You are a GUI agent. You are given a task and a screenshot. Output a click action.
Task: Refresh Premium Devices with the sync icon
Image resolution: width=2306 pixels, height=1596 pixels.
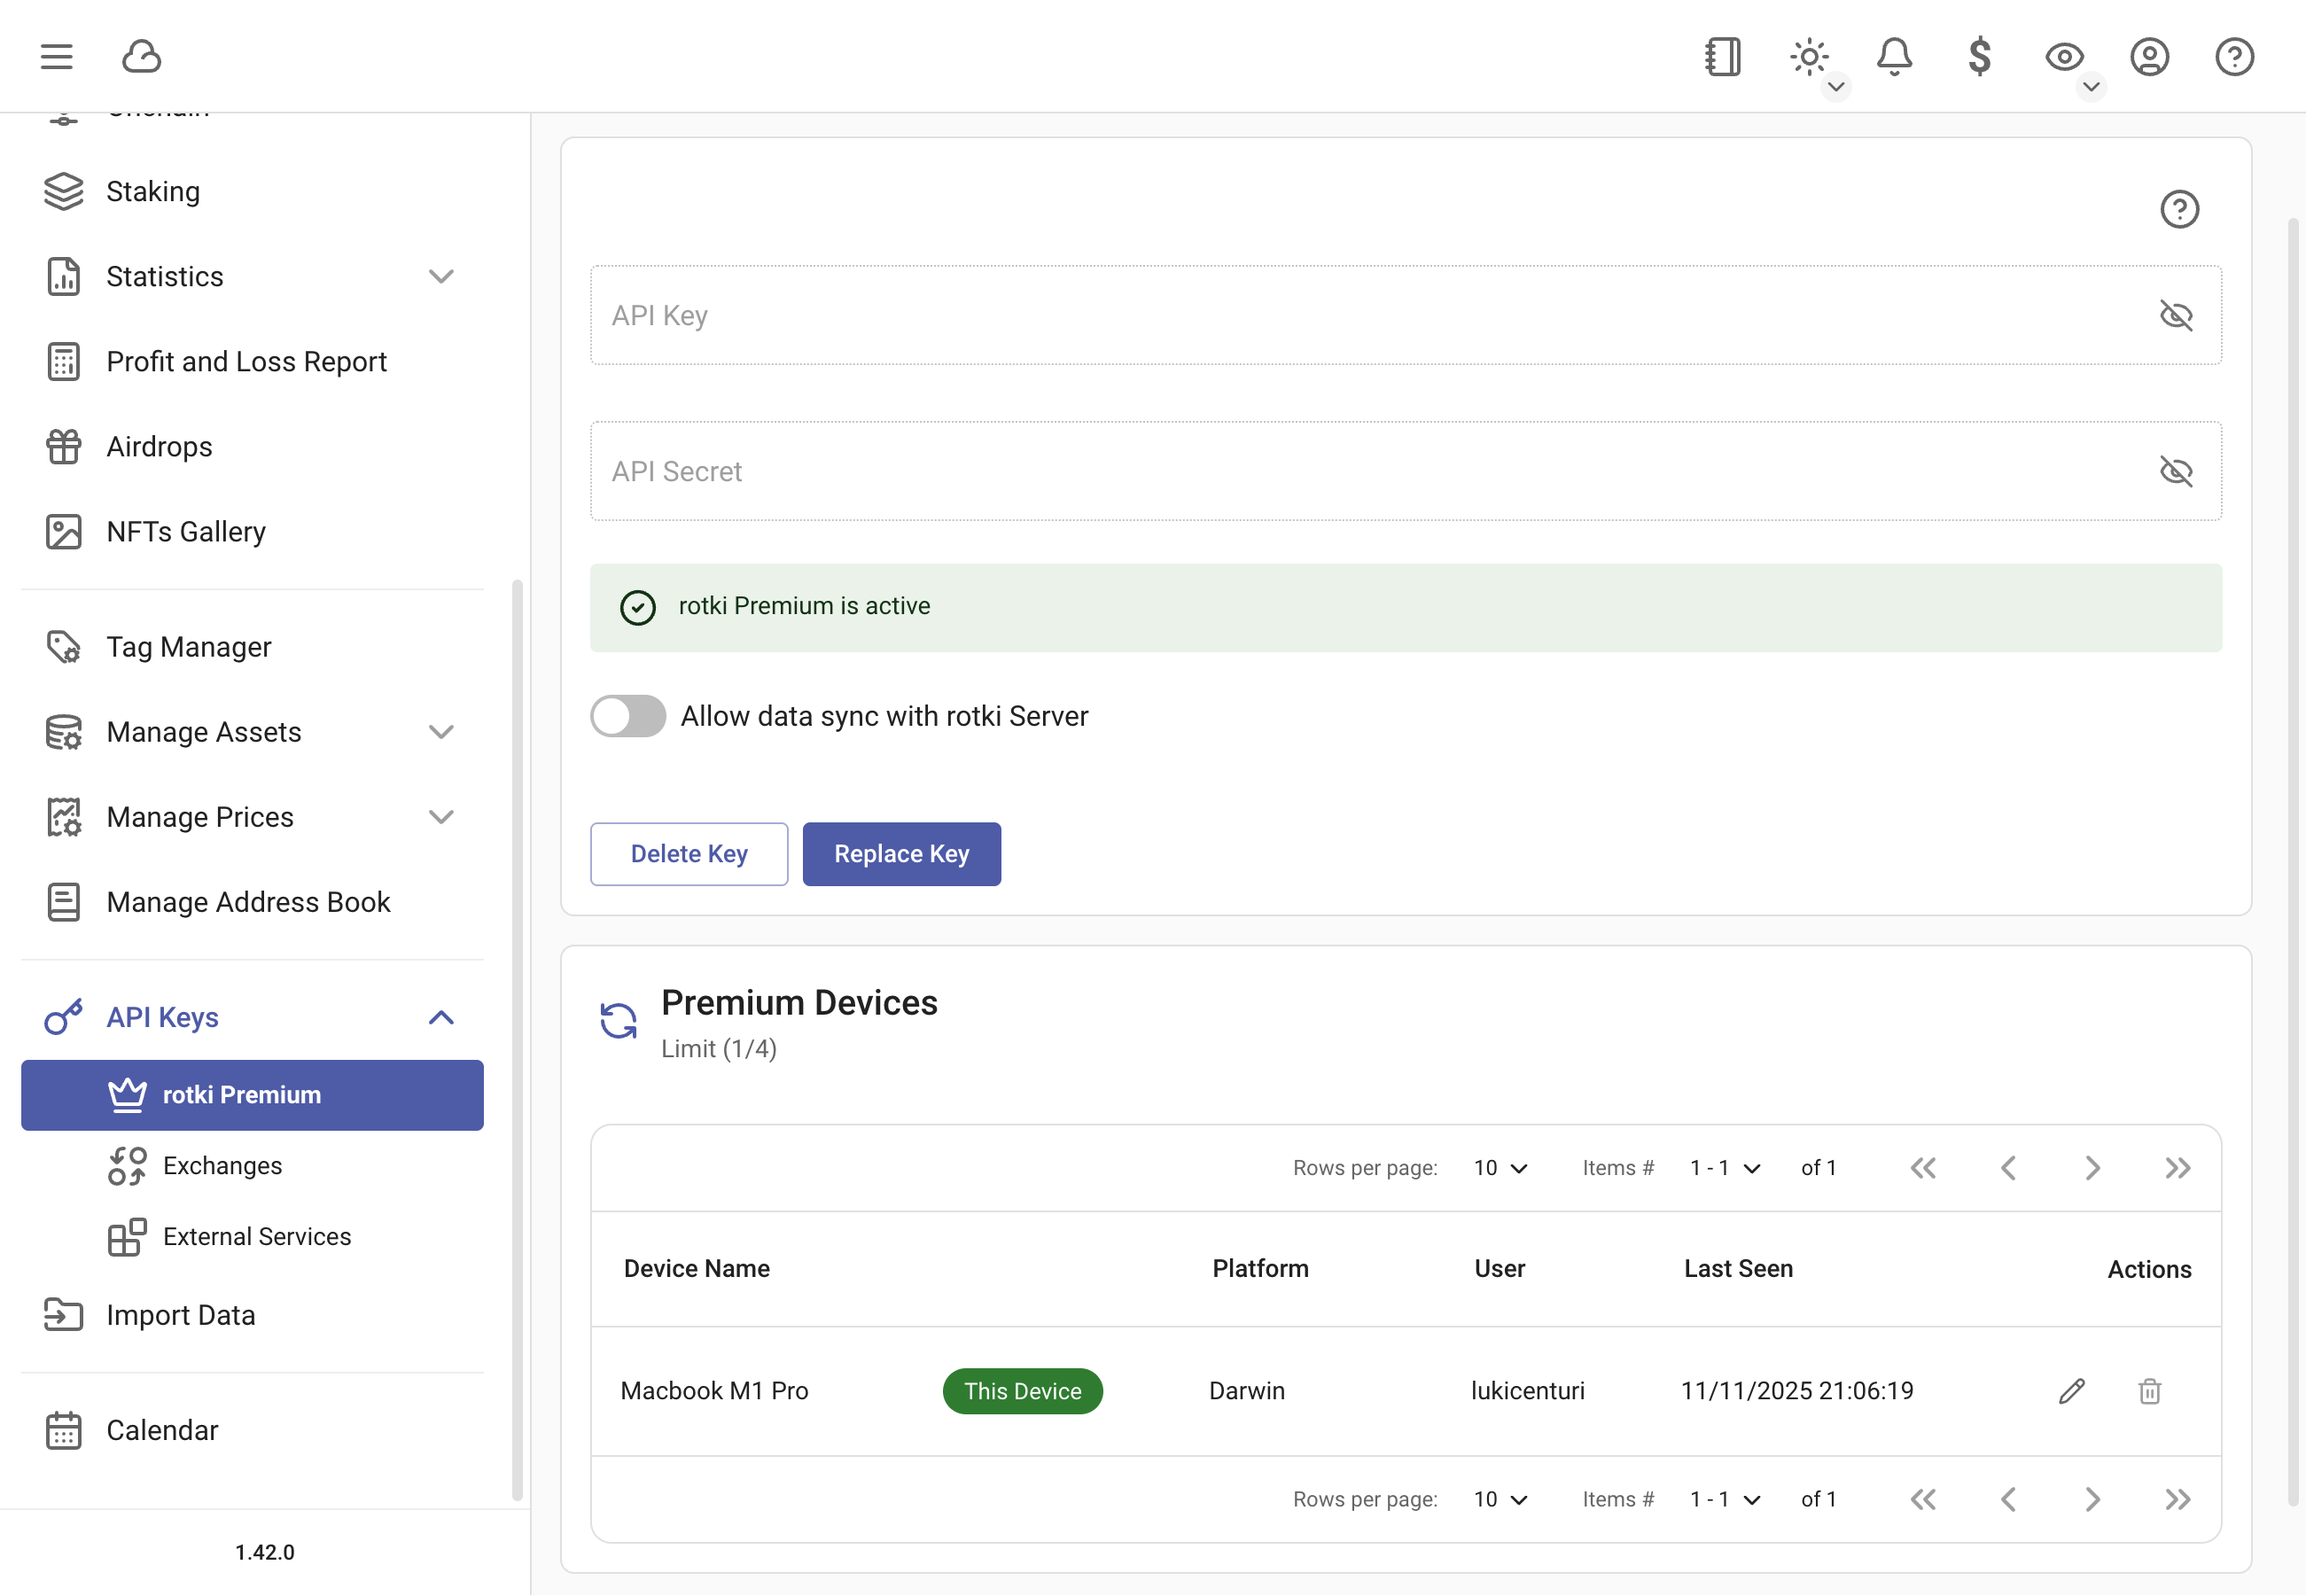click(618, 1021)
